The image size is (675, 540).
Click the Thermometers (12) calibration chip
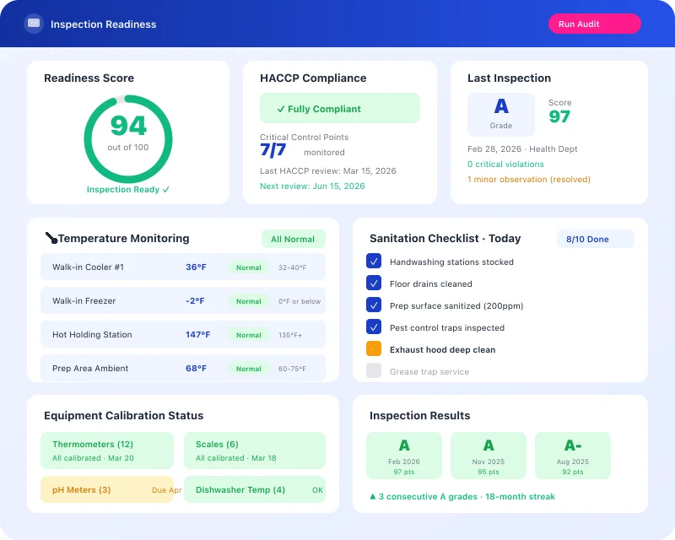point(107,451)
